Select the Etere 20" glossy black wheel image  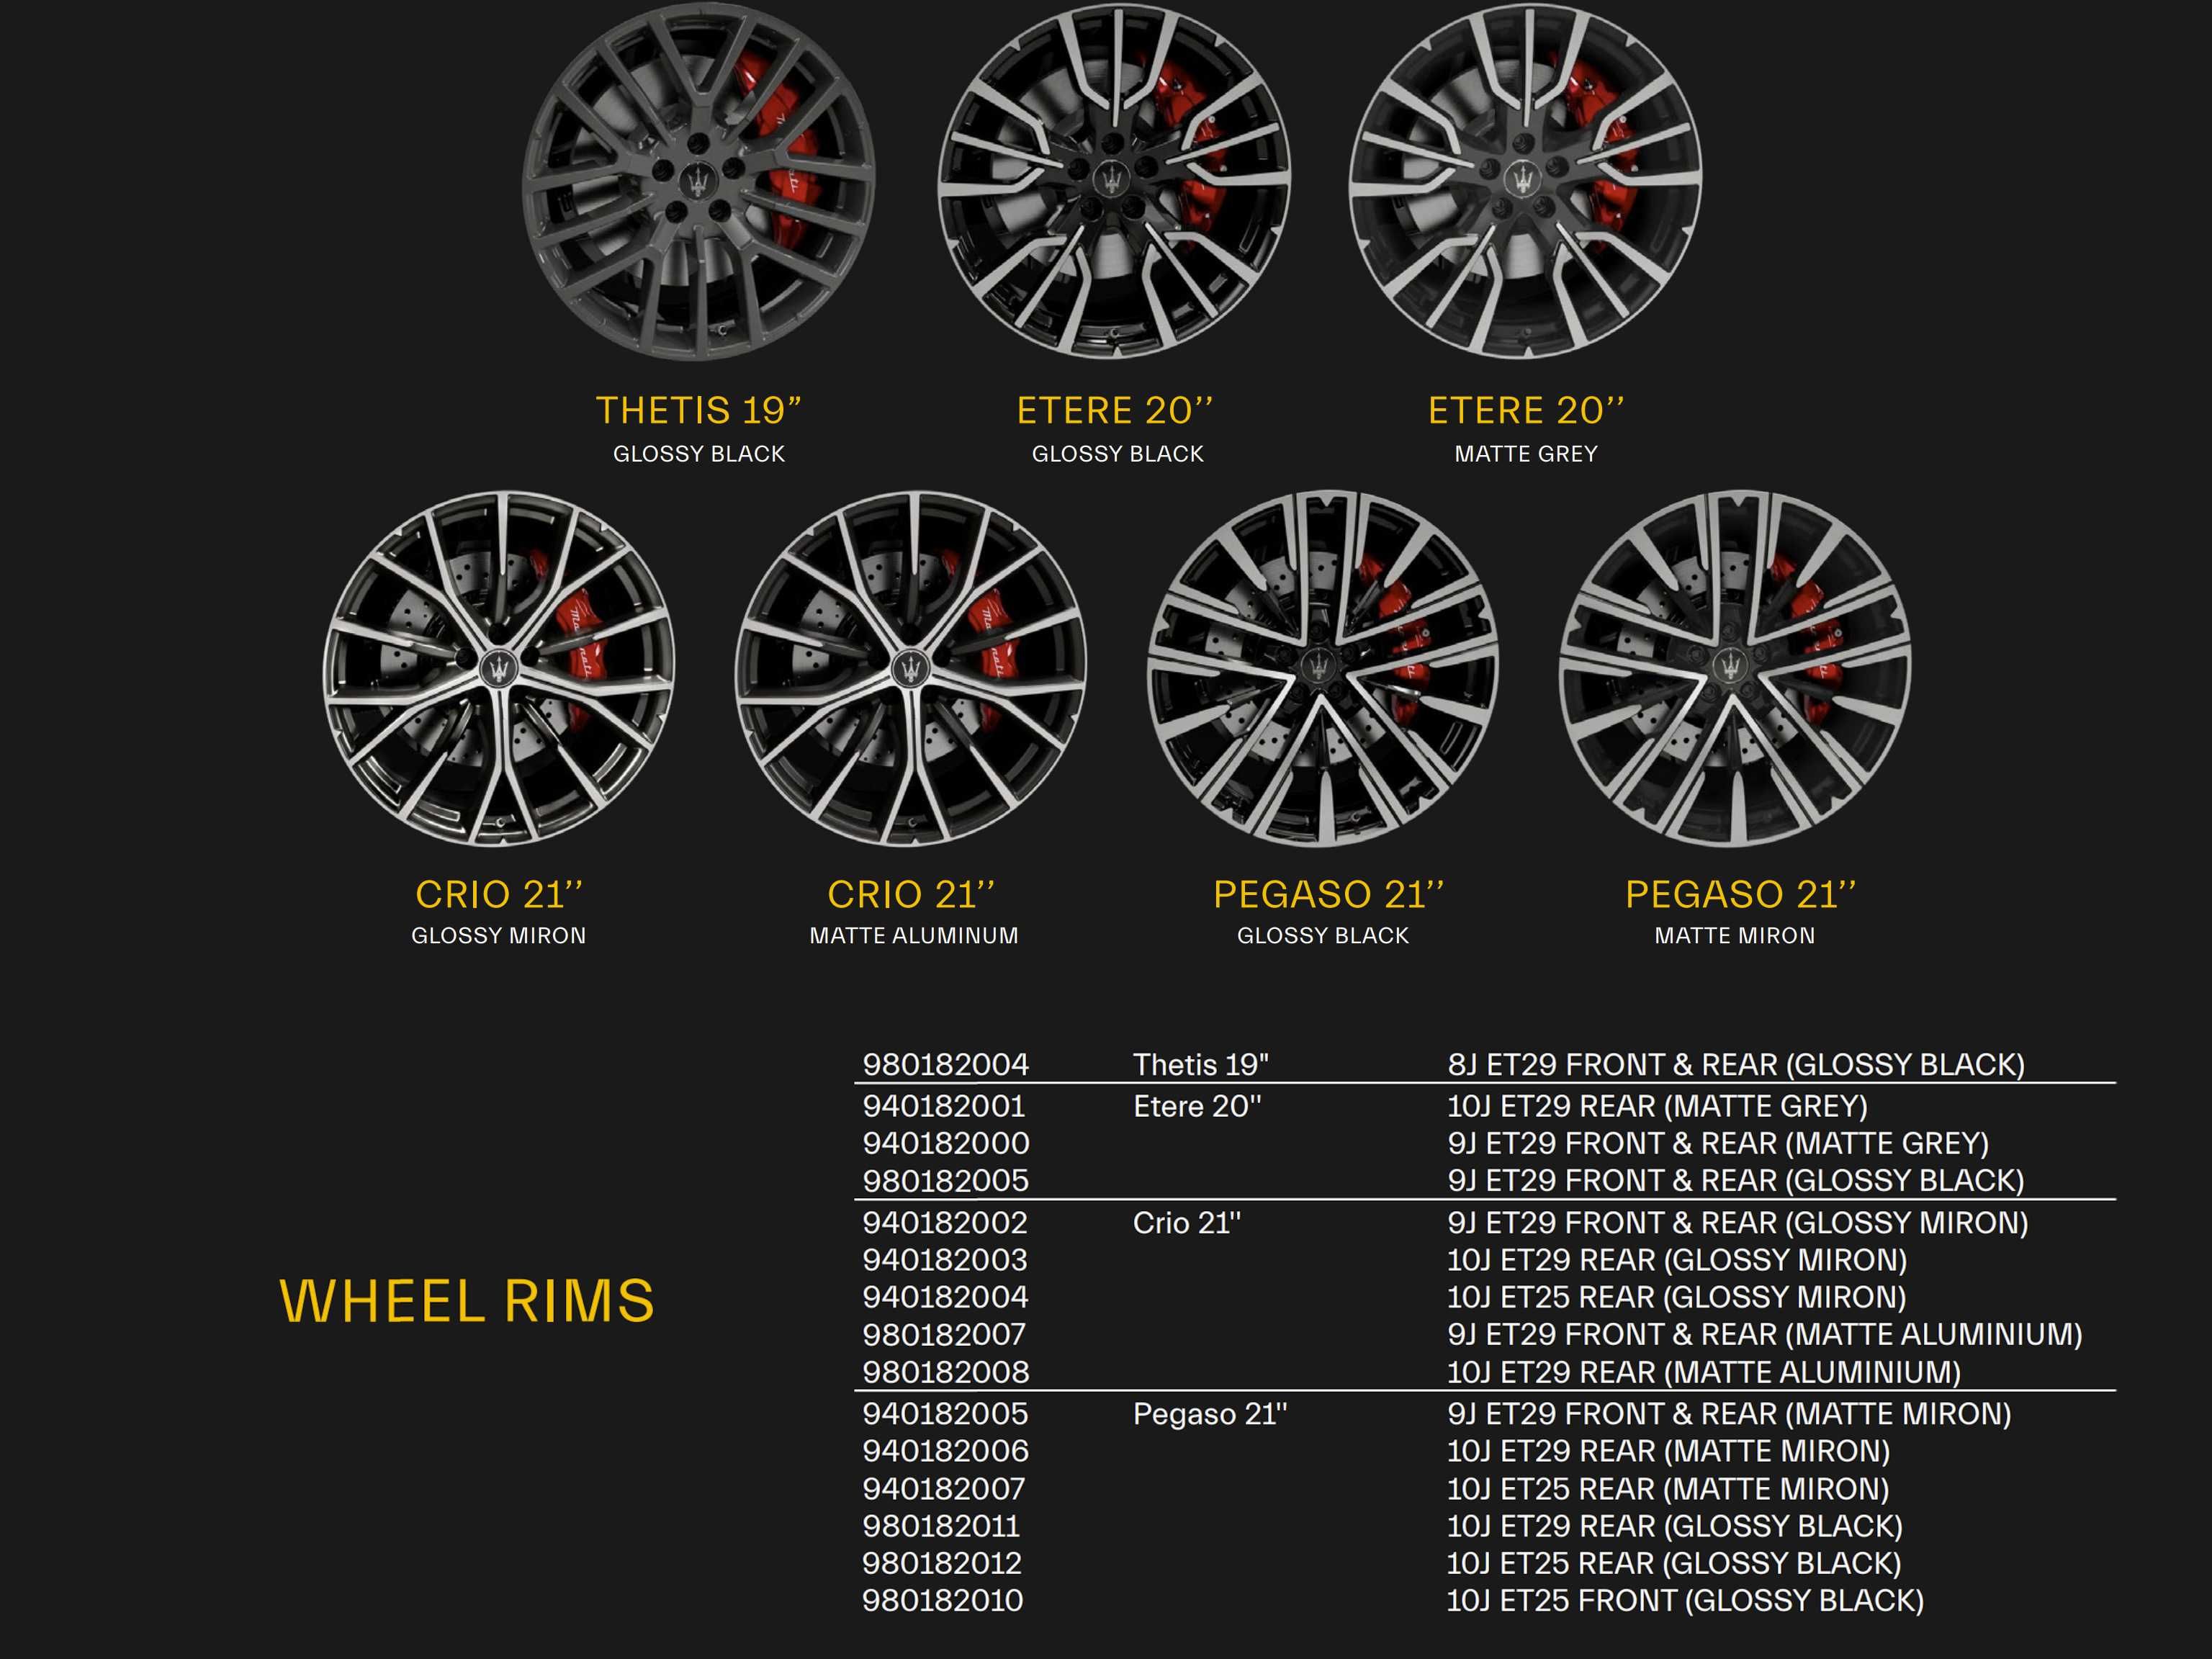(1114, 180)
